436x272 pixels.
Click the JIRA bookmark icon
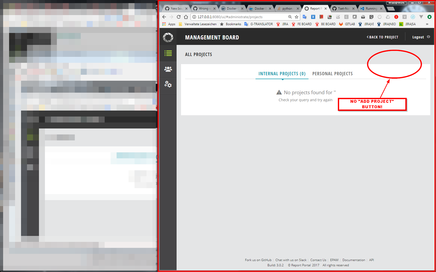click(278, 24)
